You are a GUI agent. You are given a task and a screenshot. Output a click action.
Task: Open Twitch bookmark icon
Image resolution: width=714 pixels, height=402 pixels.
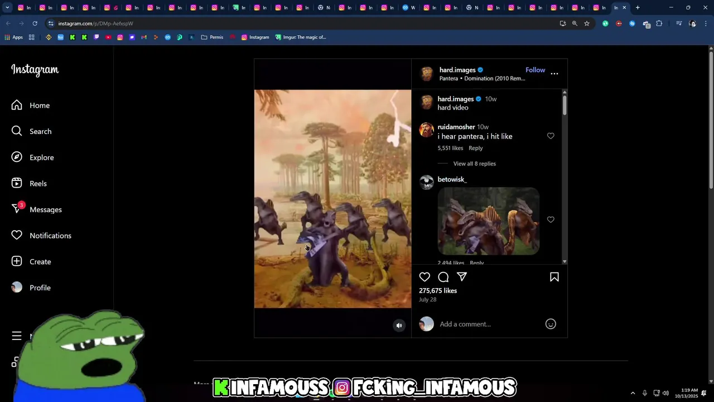click(97, 37)
